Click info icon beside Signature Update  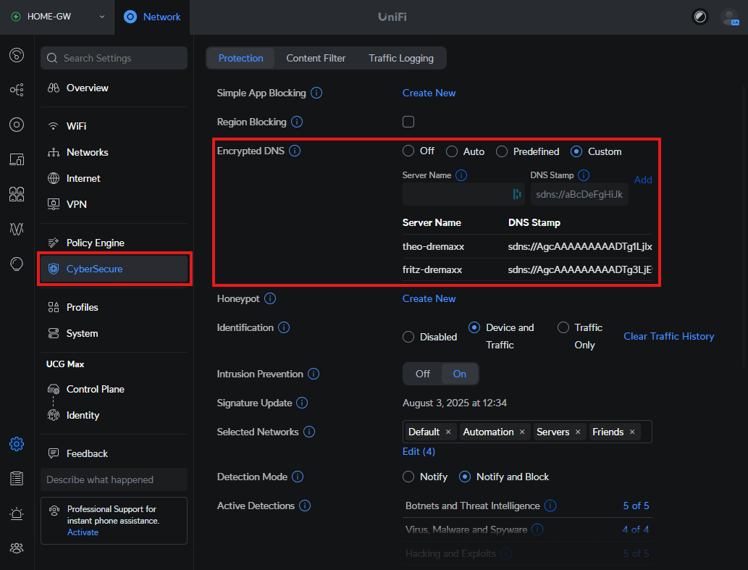click(x=302, y=403)
